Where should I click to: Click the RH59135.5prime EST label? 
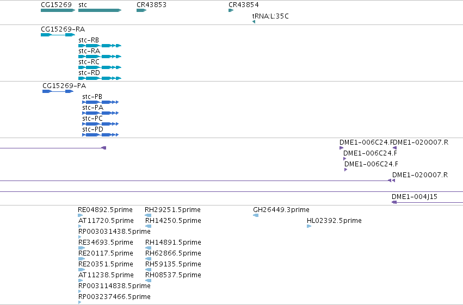pos(173,264)
